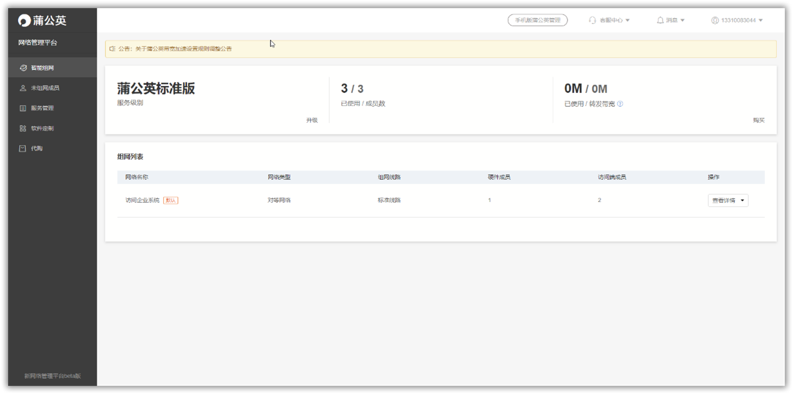The image size is (793, 394).
Task: Click the 0M / 0M bandwidth value
Action: 586,89
